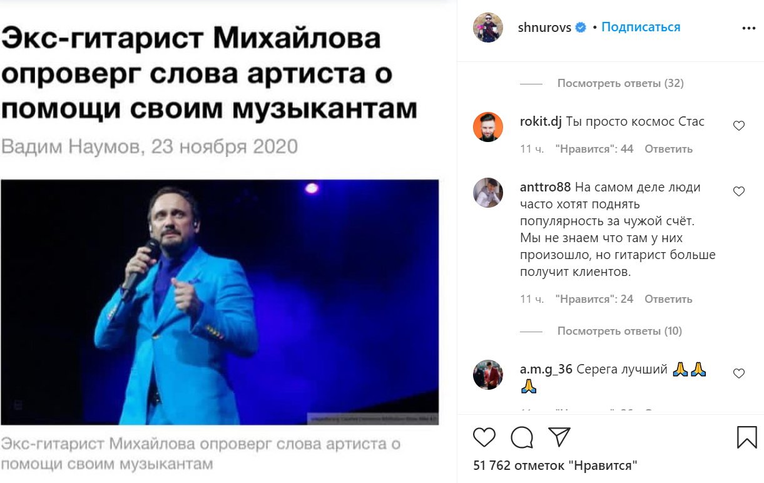Like the anttro88 comment heart
Image resolution: width=764 pixels, height=483 pixels.
pos(739,191)
